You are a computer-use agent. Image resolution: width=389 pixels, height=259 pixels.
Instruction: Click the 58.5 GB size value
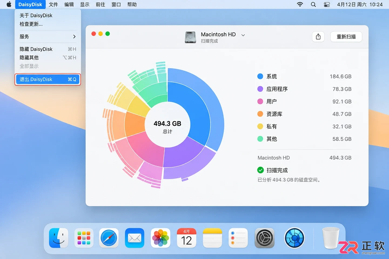coord(342,139)
